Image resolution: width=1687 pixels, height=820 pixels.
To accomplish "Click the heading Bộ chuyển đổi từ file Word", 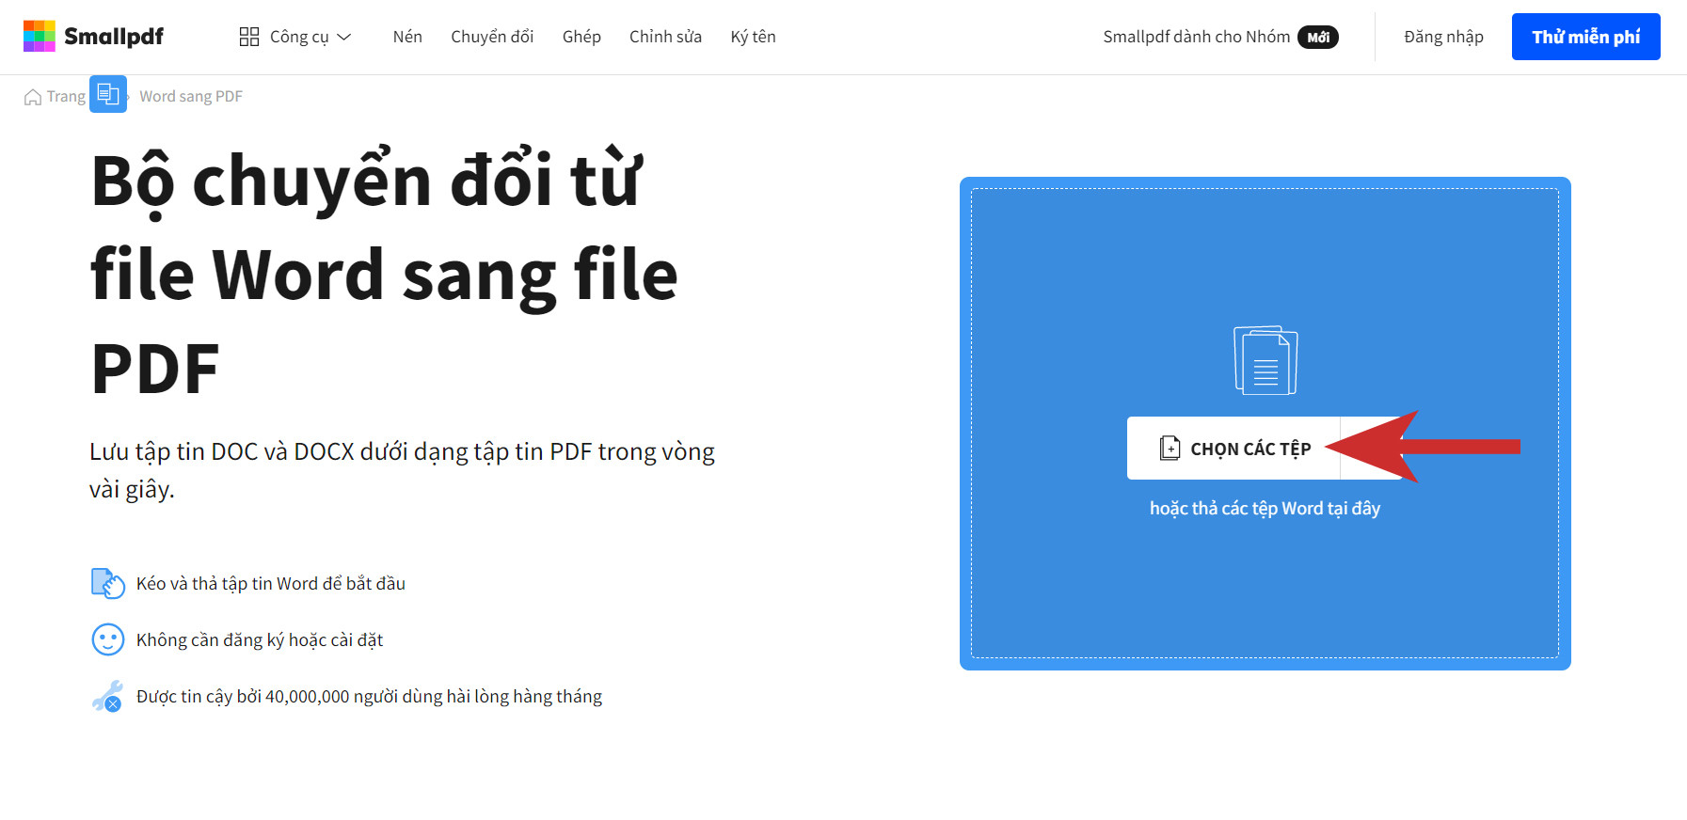I will [384, 274].
